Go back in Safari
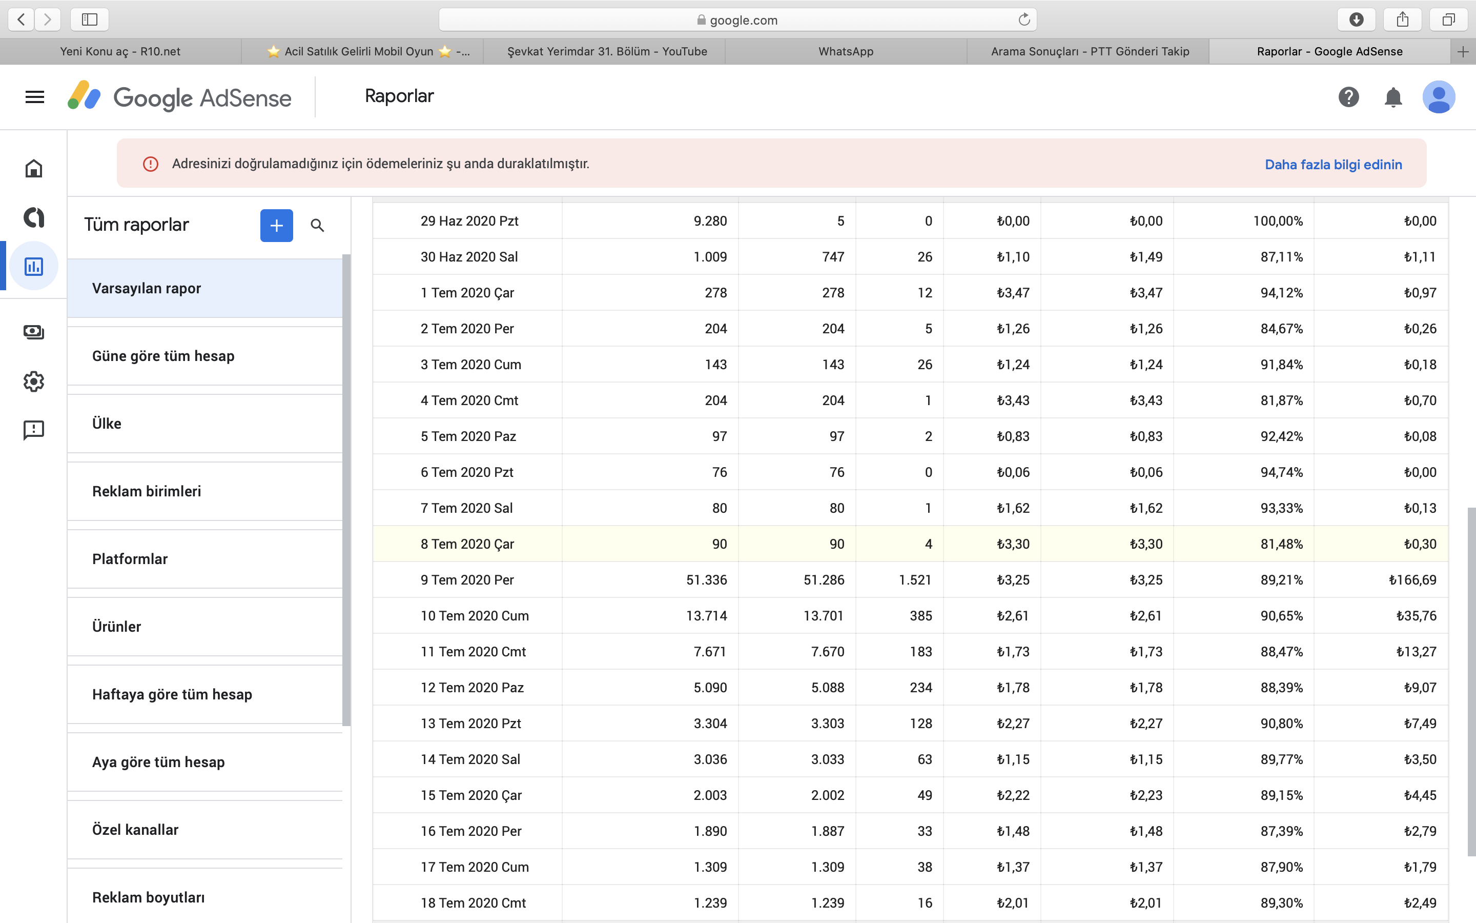This screenshot has width=1476, height=923. (22, 19)
